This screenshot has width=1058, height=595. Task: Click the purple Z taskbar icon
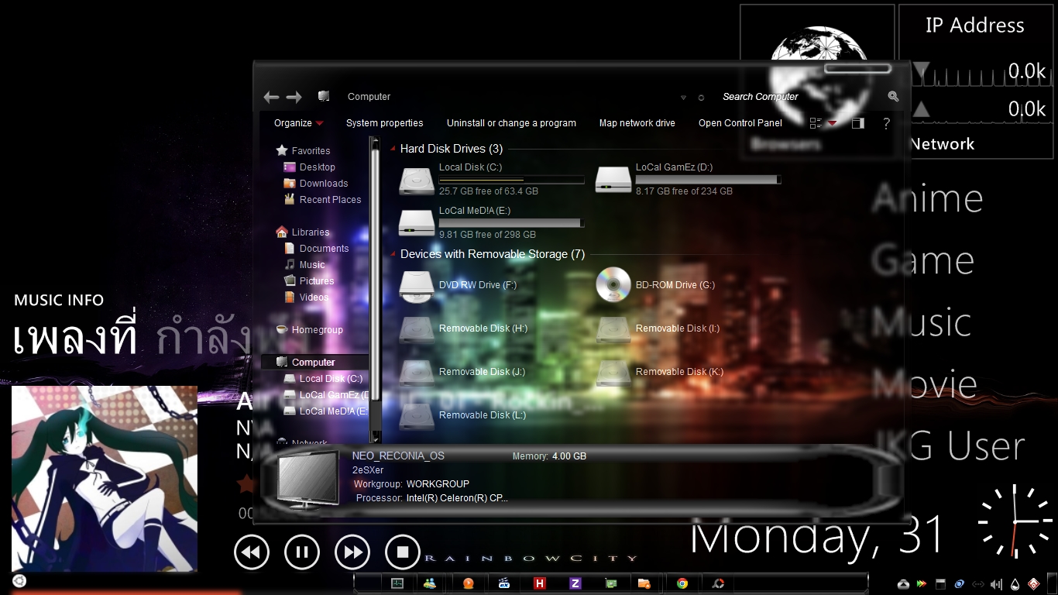click(x=575, y=583)
